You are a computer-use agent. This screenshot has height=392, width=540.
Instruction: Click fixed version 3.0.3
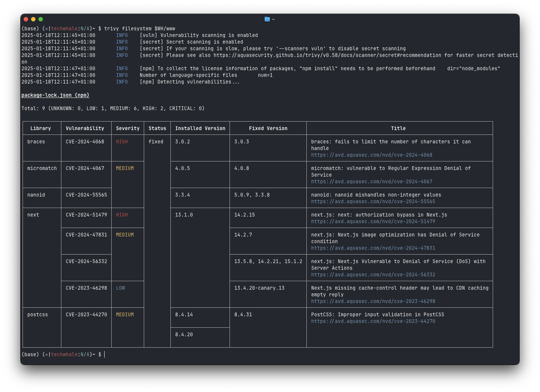242,142
